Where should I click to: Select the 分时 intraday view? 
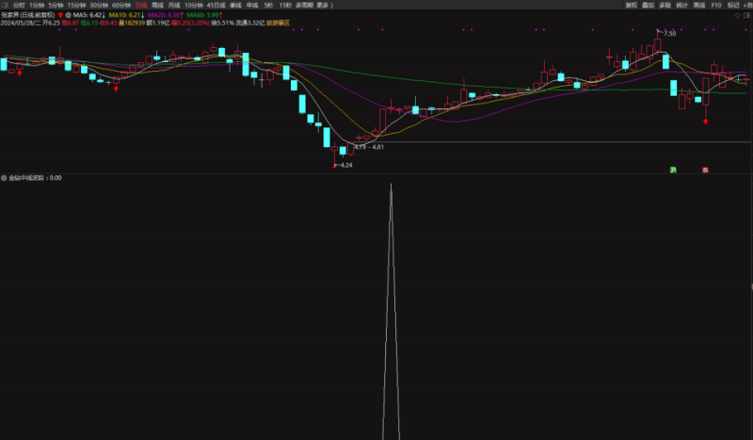pyautogui.click(x=19, y=5)
